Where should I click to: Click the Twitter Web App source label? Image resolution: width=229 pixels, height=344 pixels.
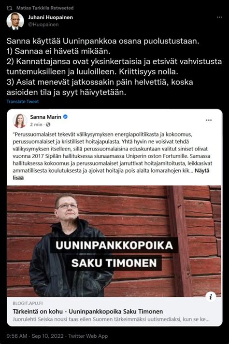[88, 336]
